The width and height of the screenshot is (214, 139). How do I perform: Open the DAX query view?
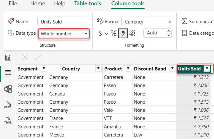[x=8, y=105]
